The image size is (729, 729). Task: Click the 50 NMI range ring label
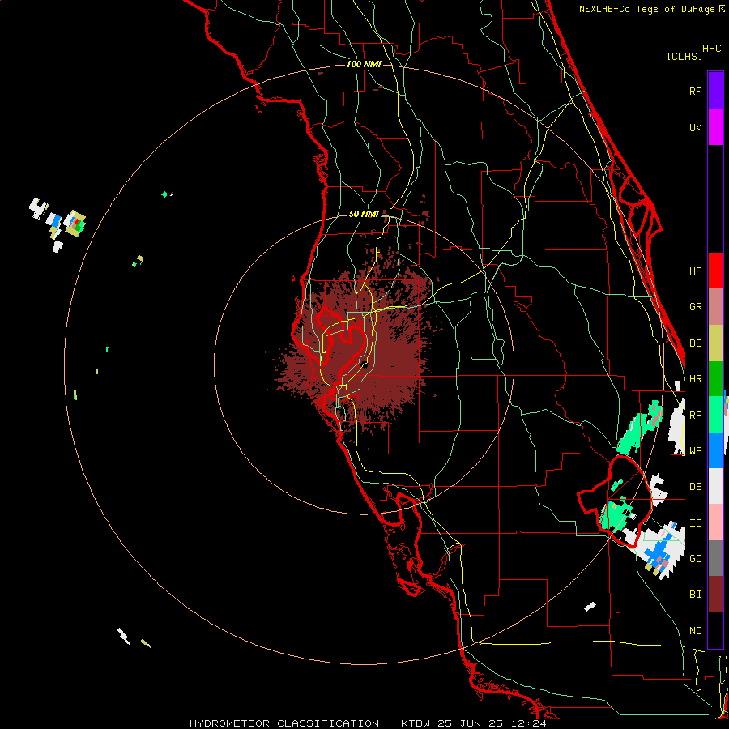coord(364,214)
